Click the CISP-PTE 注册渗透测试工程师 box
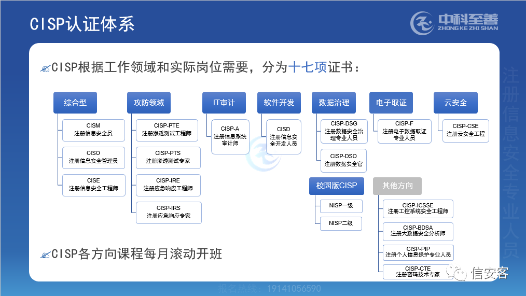Screen dimensions: 526x296 tap(167, 131)
